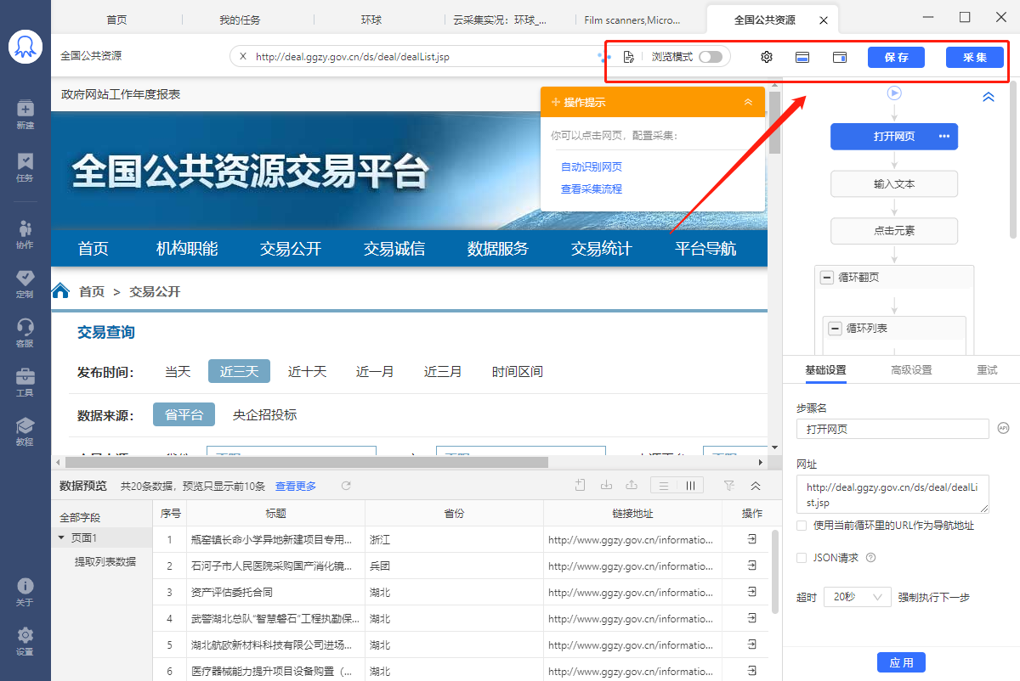Open the 重试 settings tab
Viewport: 1020px width, 681px height.
(x=987, y=370)
